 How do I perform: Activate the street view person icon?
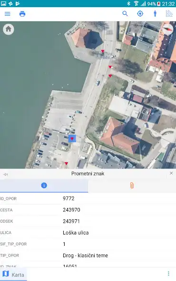coord(155,14)
